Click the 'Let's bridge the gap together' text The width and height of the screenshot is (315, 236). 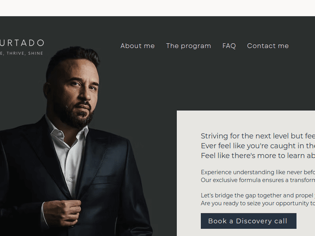coord(257,195)
